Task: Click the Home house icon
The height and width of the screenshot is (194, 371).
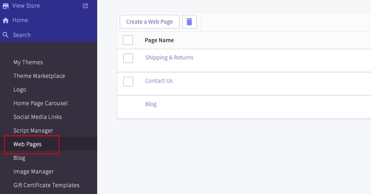Action: coord(6,20)
